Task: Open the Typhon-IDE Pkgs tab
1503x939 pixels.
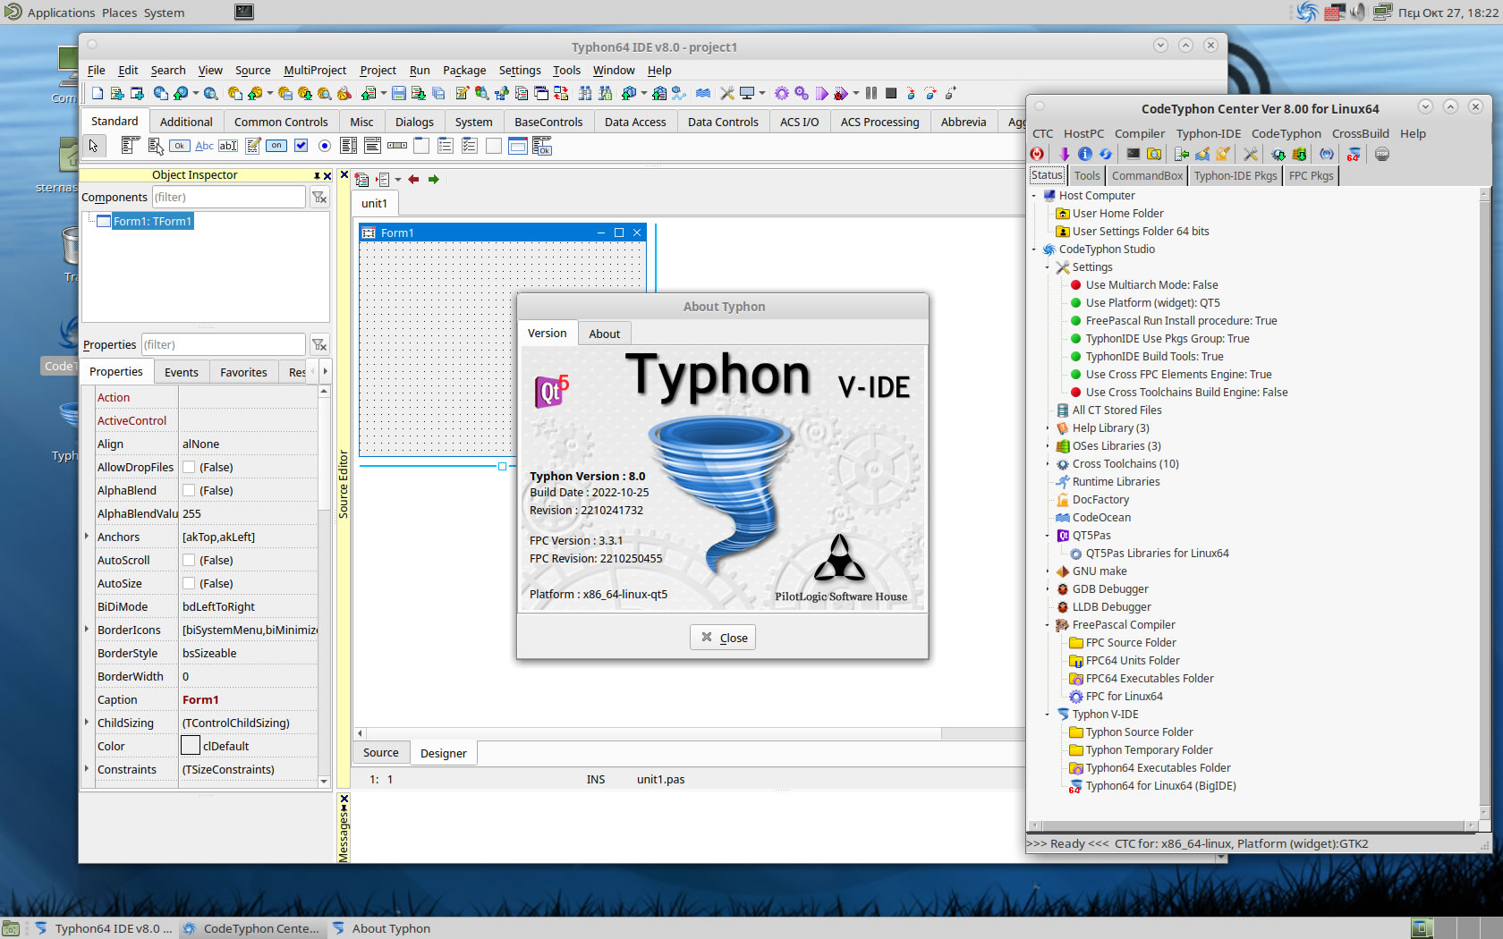Action: [x=1235, y=175]
